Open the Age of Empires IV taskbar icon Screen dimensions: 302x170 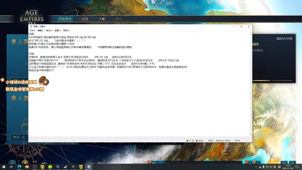coord(73,167)
